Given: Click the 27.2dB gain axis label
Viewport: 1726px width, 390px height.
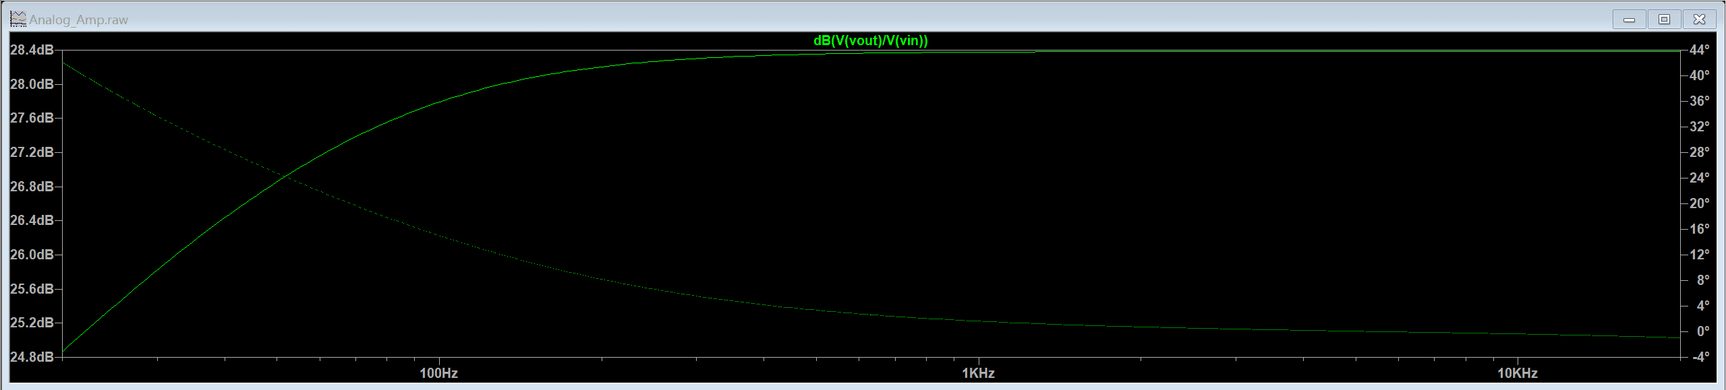Looking at the screenshot, I should coord(32,152).
